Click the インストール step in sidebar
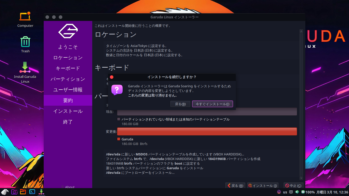The width and height of the screenshot is (349, 196). click(x=68, y=111)
